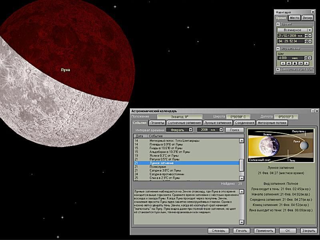Open the Солнечные затмения tab
This screenshot has width=320, height=240.
tap(184, 123)
